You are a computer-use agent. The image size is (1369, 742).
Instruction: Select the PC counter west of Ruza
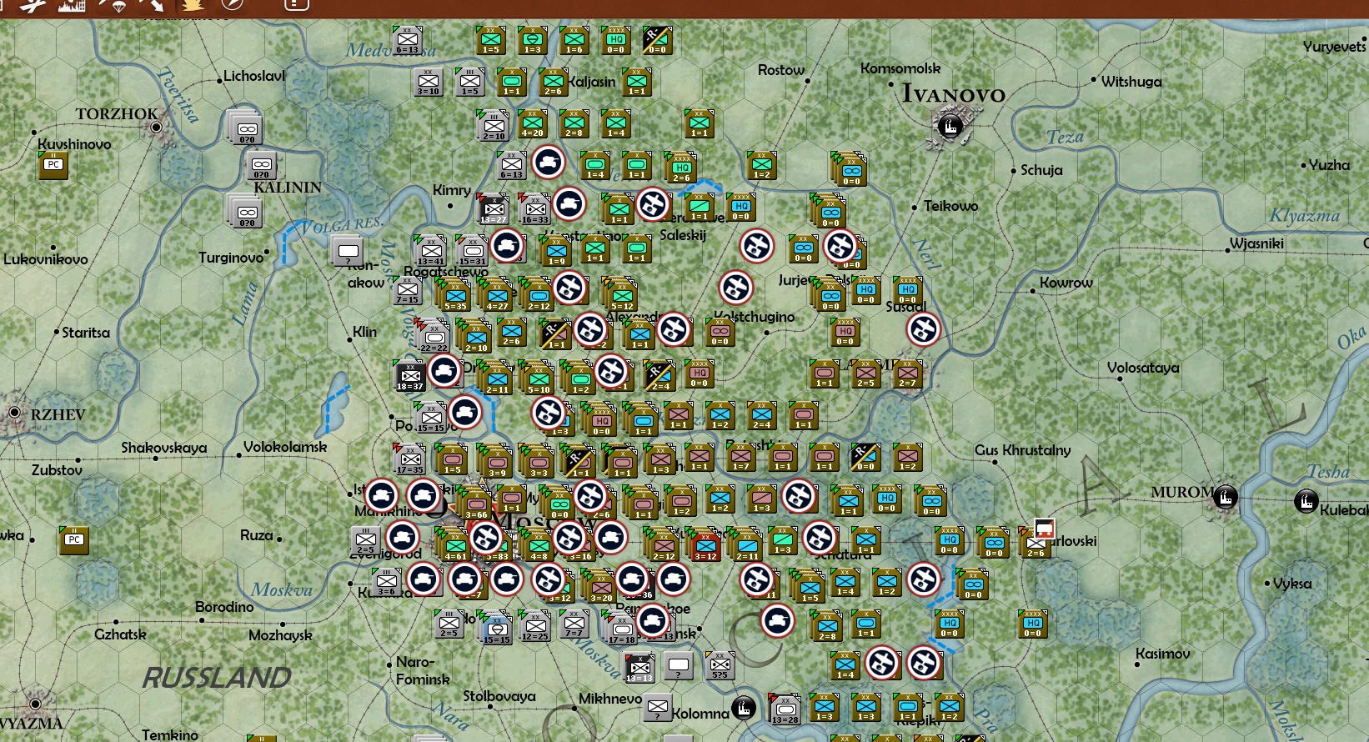(x=74, y=539)
